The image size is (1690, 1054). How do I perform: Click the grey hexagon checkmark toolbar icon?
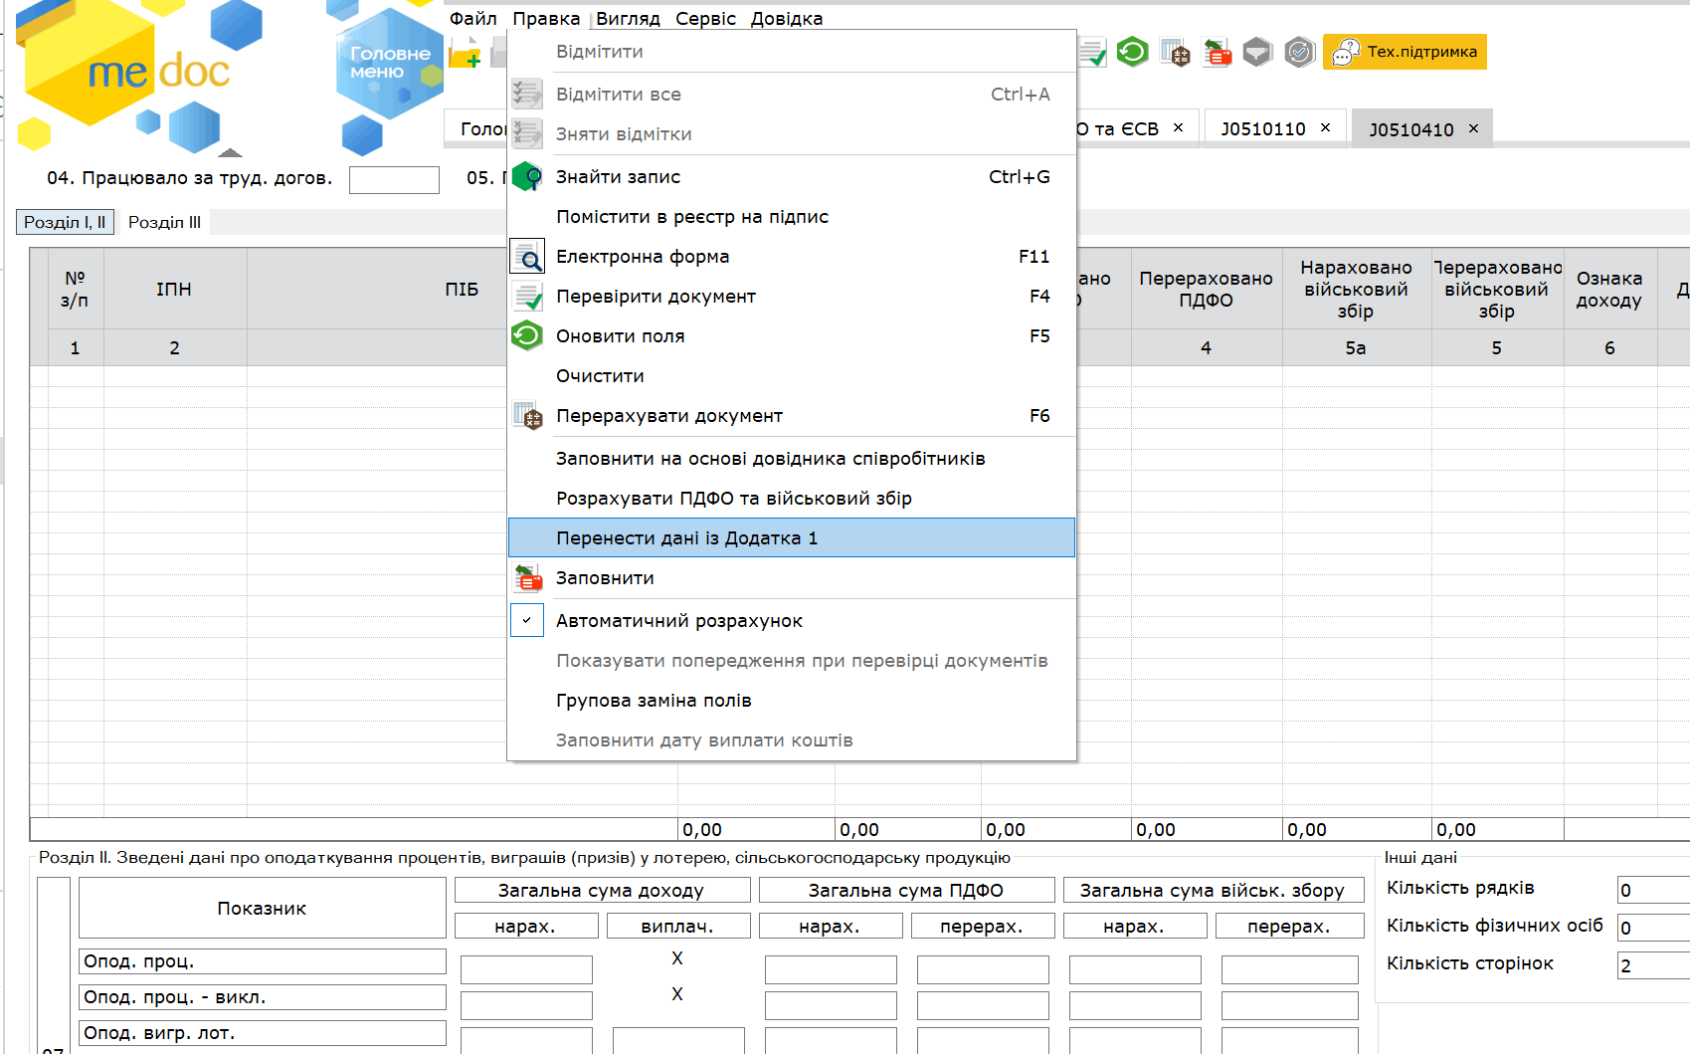click(x=1299, y=52)
